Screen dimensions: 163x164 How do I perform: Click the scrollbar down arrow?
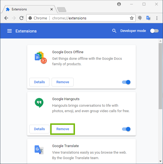click(160, 161)
